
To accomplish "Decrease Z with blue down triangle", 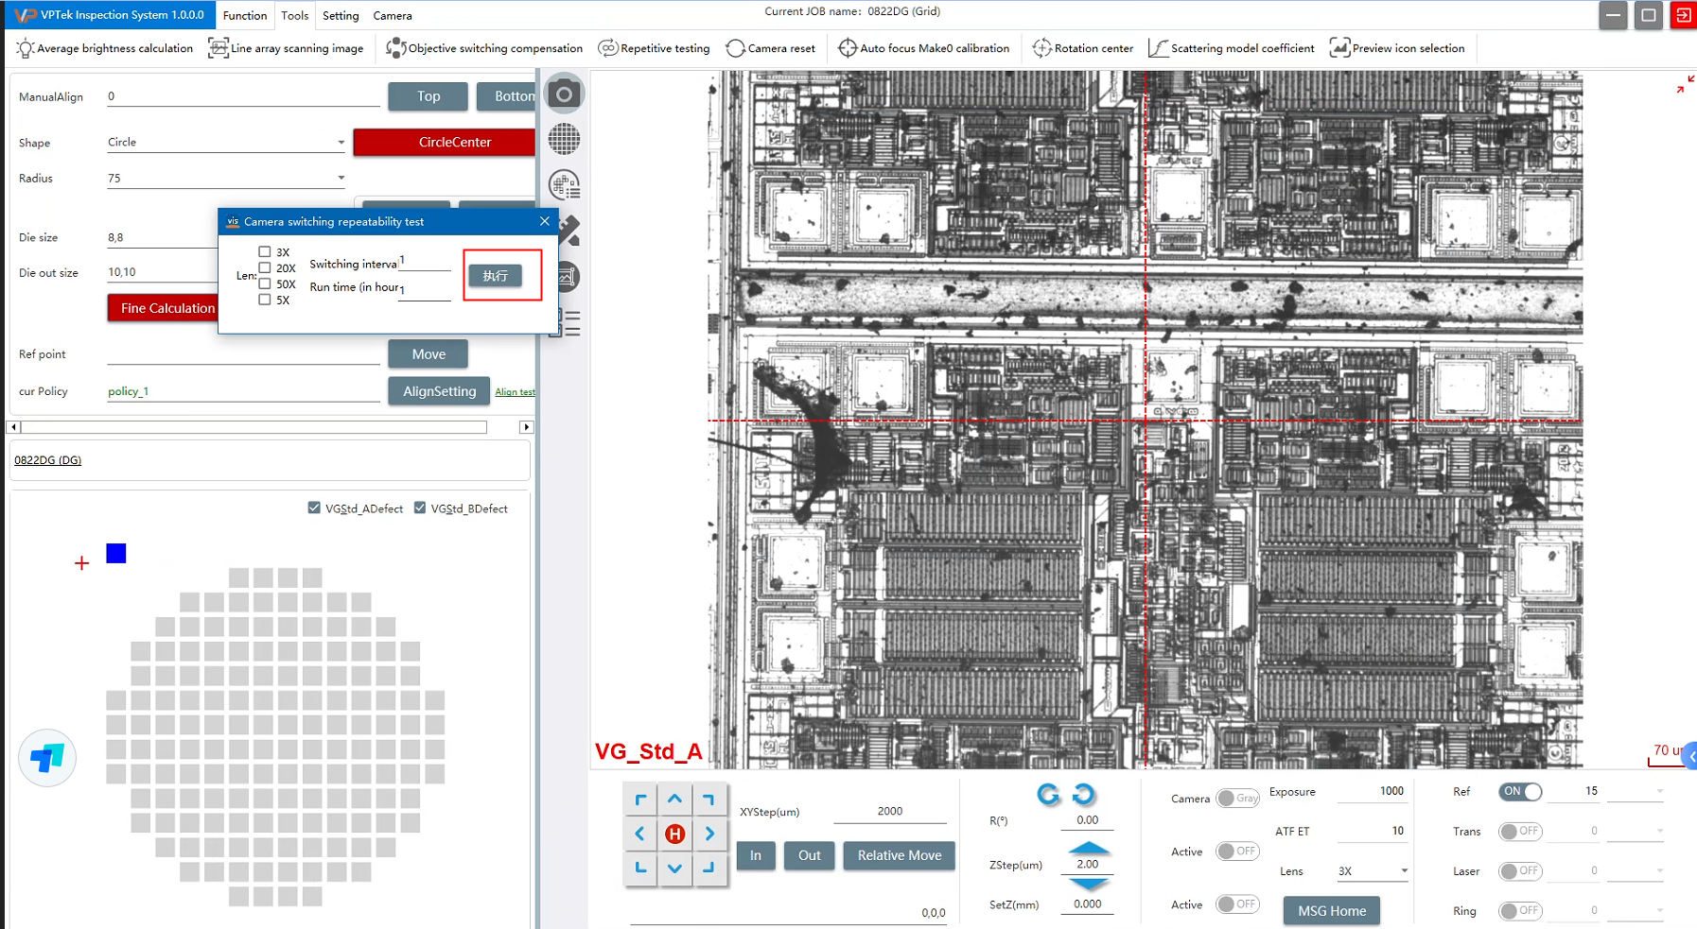I will pyautogui.click(x=1088, y=884).
